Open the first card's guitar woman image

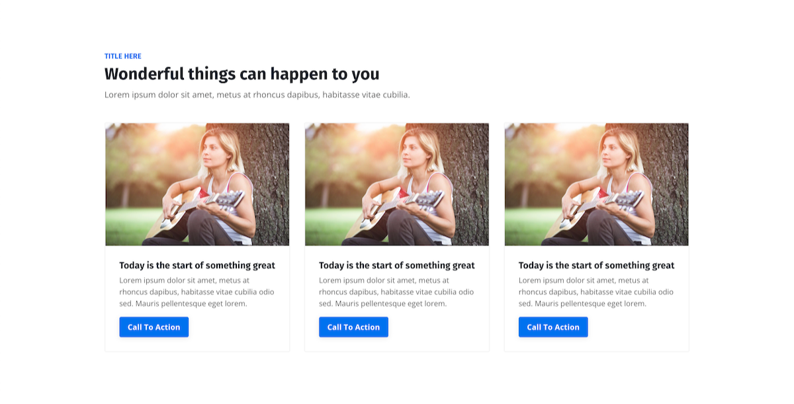pyautogui.click(x=197, y=184)
